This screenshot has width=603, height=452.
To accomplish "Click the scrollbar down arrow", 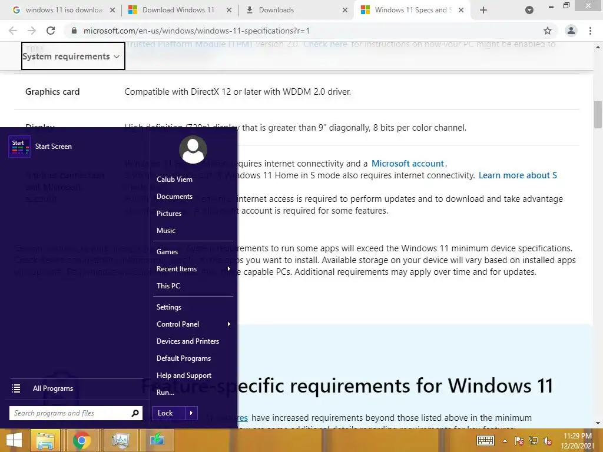I will [x=598, y=423].
